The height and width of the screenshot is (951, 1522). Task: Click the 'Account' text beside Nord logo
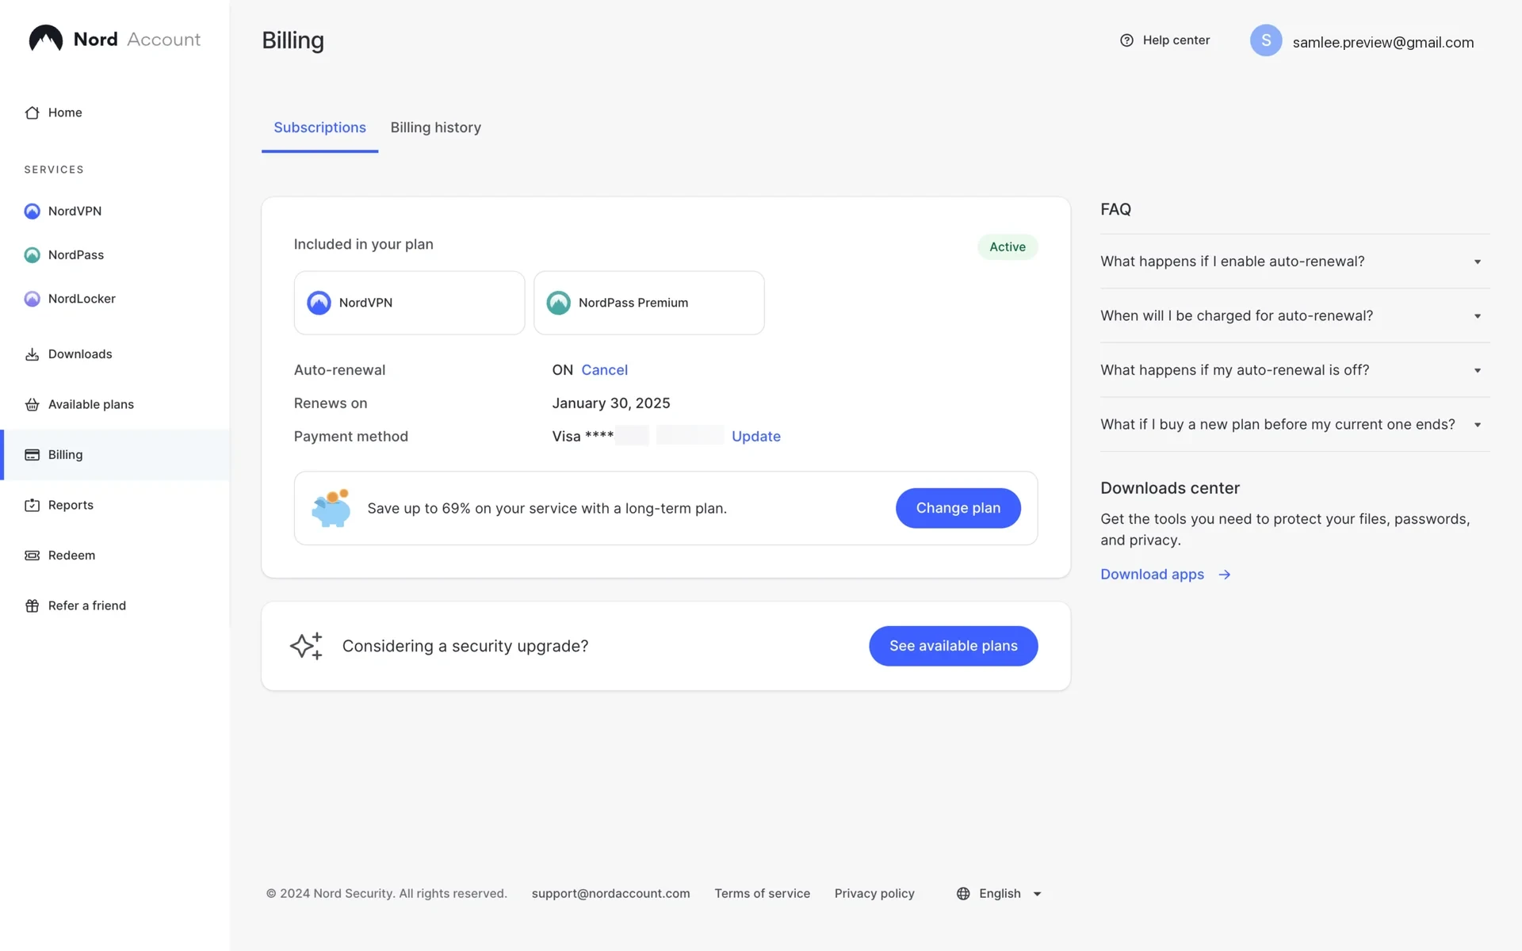163,40
